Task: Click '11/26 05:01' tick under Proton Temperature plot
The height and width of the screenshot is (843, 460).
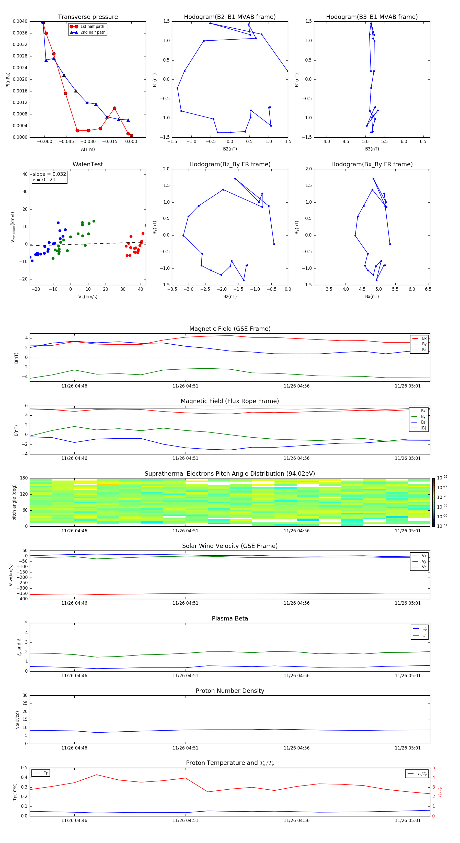Action: [x=408, y=821]
